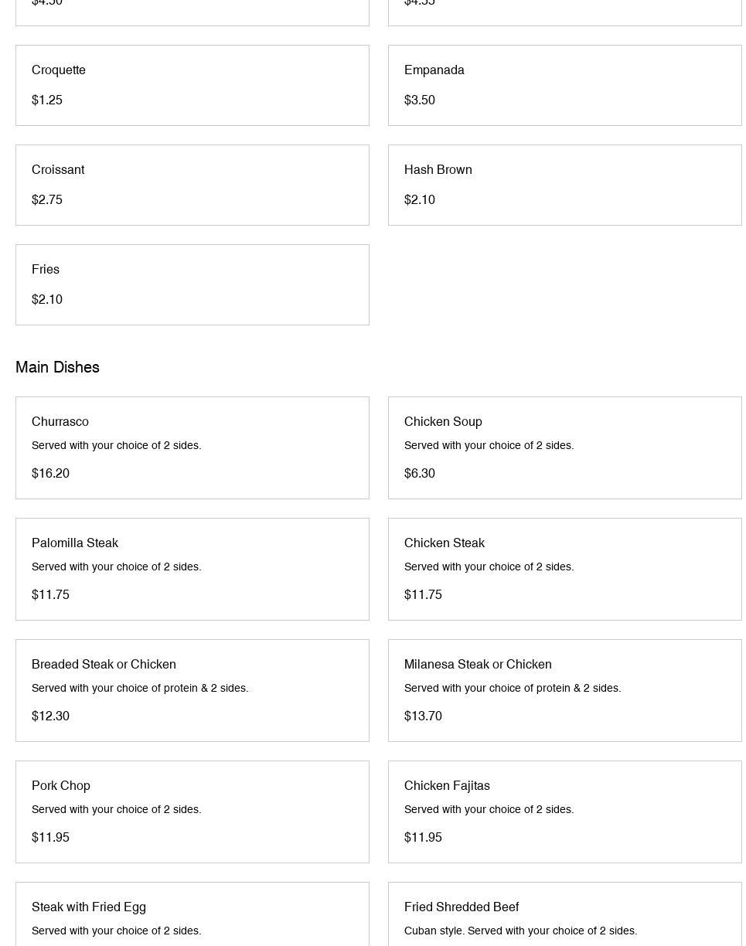Open the Empanada item card
The image size is (746, 946).
coord(564,85)
